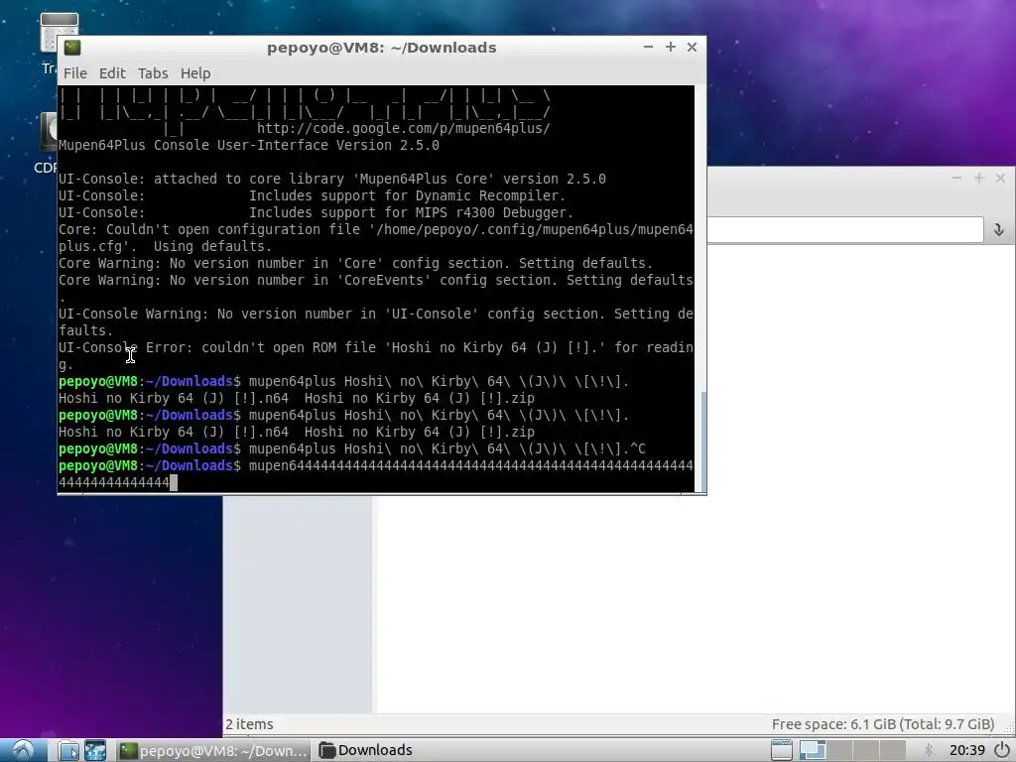1016x762 pixels.
Task: Minimize the Downloads file manager window
Action: click(957, 178)
